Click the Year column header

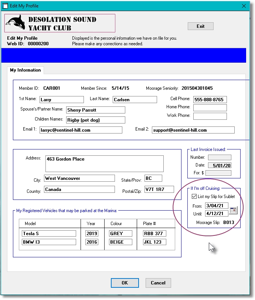91,224
